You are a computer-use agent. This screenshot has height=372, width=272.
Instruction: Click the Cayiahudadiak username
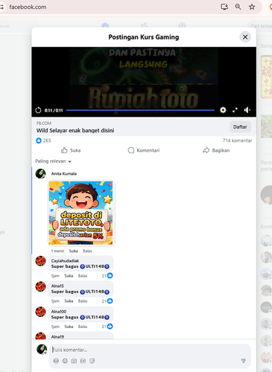tap(65, 260)
